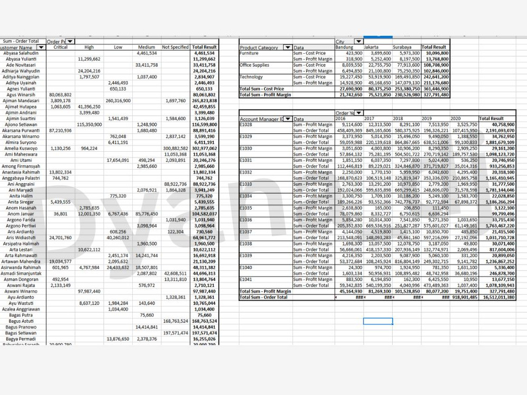
Task: Click total value 302,977,062
Action: (x=204, y=149)
